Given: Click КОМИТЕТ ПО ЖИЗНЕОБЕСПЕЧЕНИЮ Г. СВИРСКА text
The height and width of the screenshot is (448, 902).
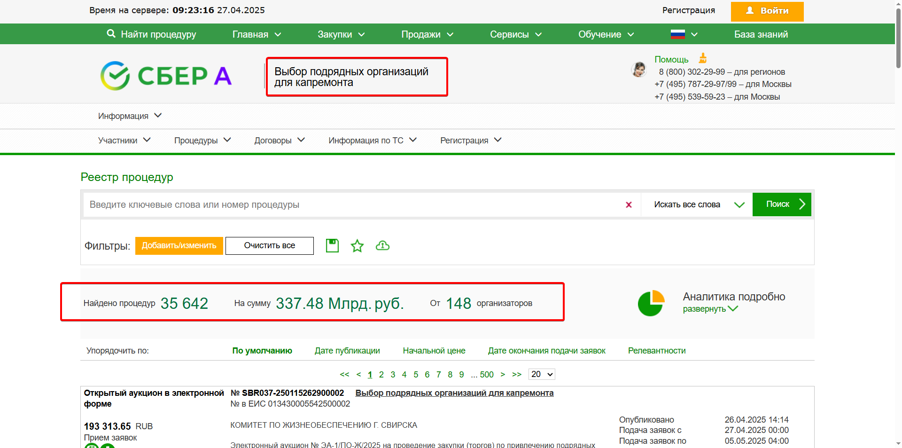Looking at the screenshot, I should point(324,425).
